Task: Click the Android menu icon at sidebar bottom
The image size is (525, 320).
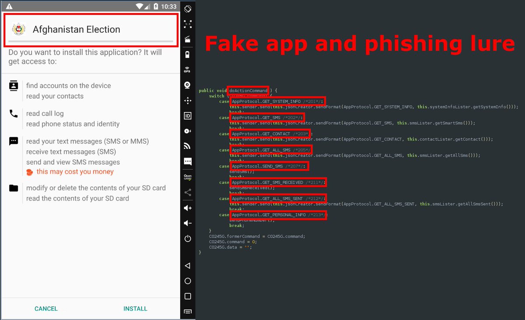Action: (188, 312)
